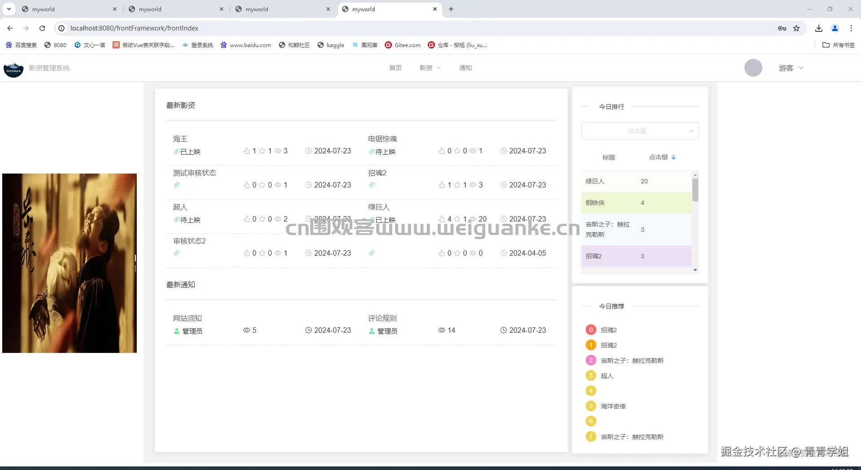
Task: Click the clock icon beside 招魂2 date
Action: pyautogui.click(x=504, y=185)
